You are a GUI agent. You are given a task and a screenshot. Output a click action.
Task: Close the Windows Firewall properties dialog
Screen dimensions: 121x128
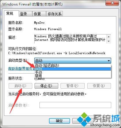coord(112,3)
